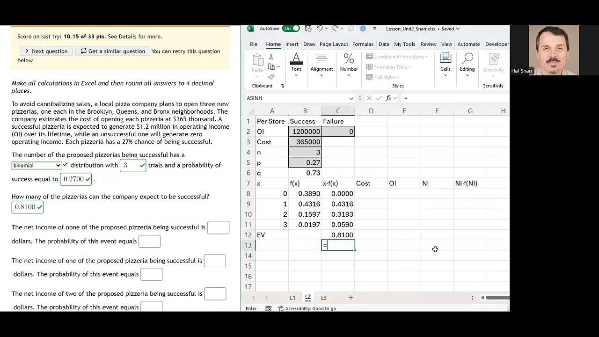Open the binomial distribution dropdown
Screen dimensions: 599x337
click(37, 165)
